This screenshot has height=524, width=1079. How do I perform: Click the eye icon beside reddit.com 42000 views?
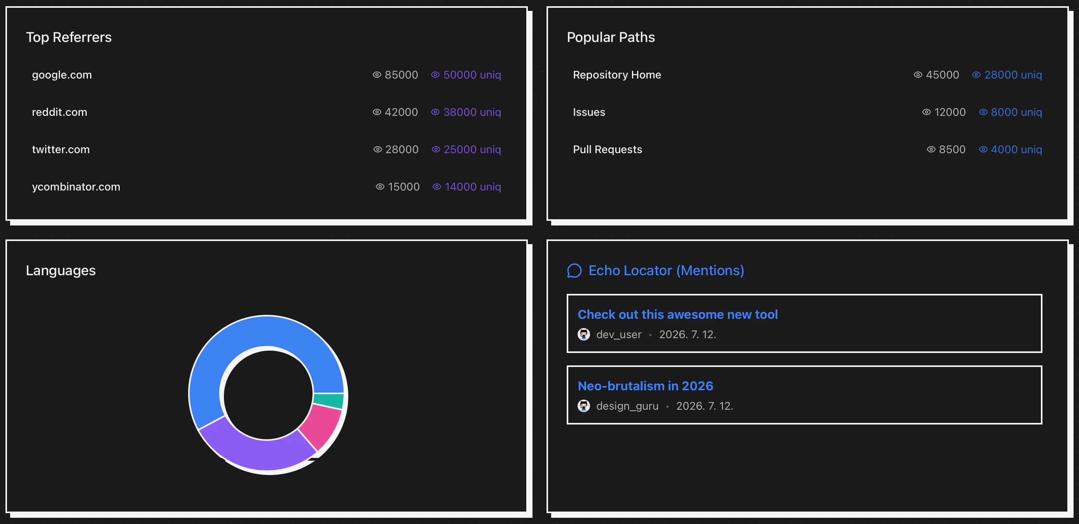pos(377,112)
